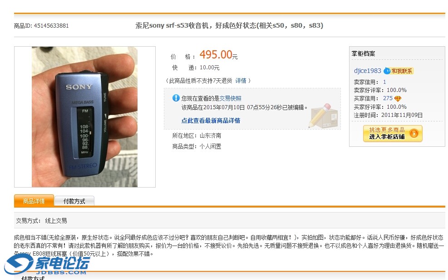
Task: Click the pencil and box snapshot illustration
Action: (x=323, y=116)
